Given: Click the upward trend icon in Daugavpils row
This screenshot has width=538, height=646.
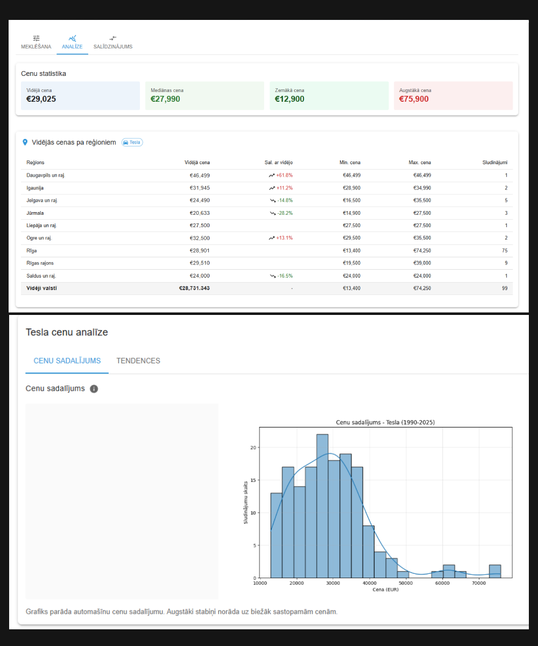Looking at the screenshot, I should pyautogui.click(x=272, y=175).
